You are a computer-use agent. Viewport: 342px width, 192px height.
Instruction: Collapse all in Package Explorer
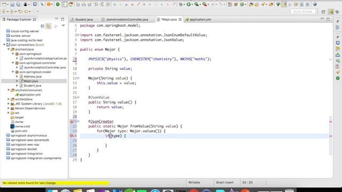[43, 26]
